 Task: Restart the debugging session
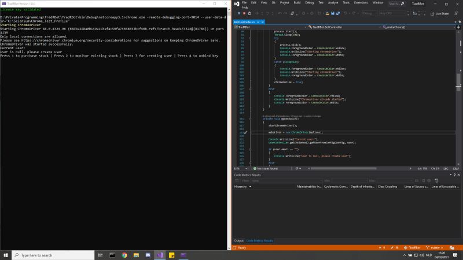[249, 13]
